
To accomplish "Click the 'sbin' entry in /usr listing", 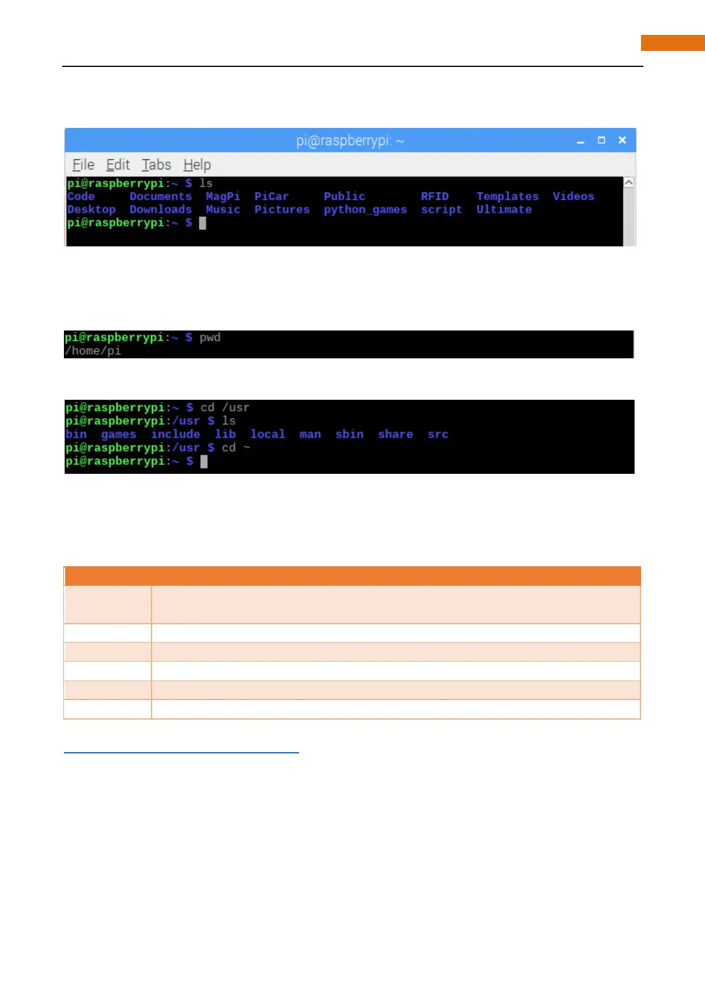I will pyautogui.click(x=349, y=434).
